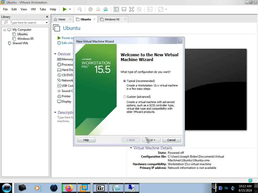Screen dimensions: 258x193
Task: Click the Network Adapter device icon
Action: click(59, 80)
